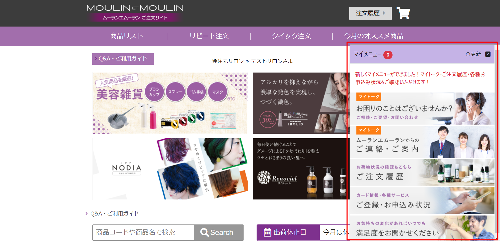Go to クイック注文 navigation item
The height and width of the screenshot is (241, 500).
click(x=291, y=36)
